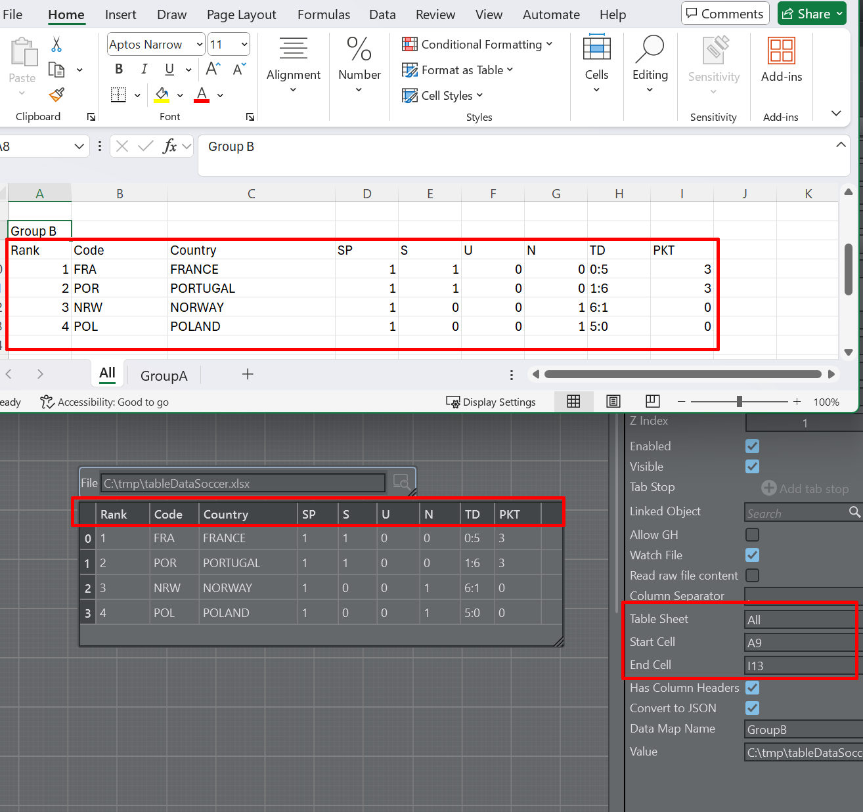Uncheck the Watch File checkbox
Screen dimensions: 863x812
click(x=752, y=555)
